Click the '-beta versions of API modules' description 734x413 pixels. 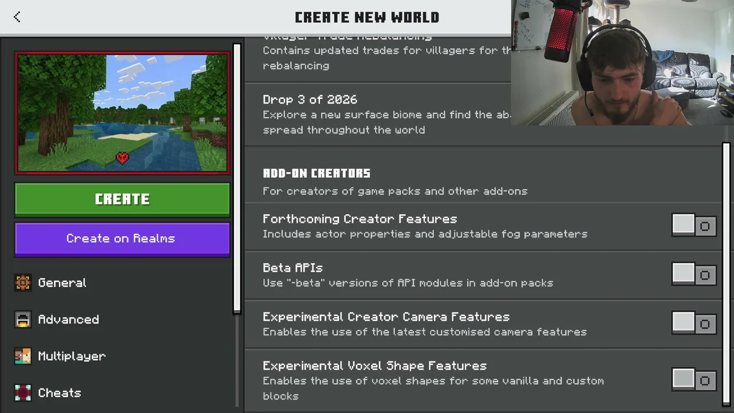(x=408, y=283)
